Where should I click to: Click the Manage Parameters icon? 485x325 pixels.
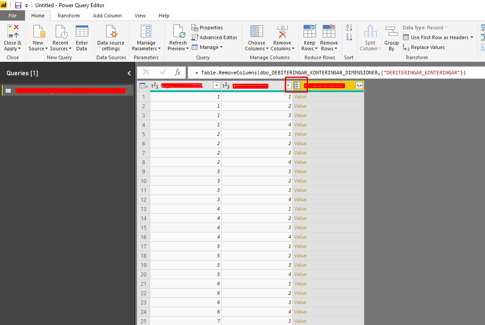click(x=146, y=31)
